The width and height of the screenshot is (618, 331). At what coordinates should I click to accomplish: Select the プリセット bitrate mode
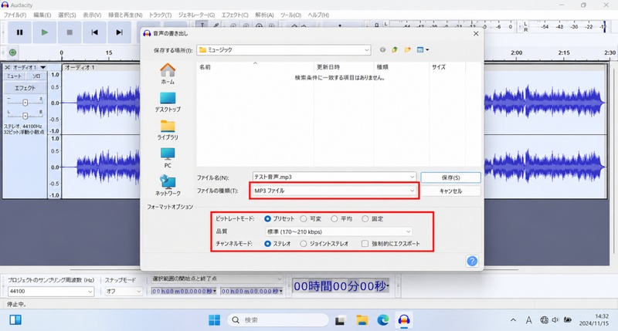[x=267, y=218]
